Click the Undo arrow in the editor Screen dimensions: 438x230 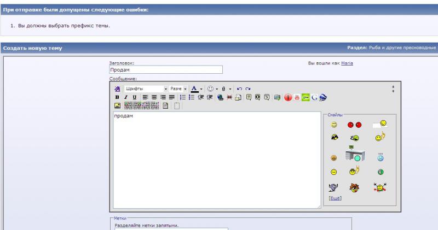pos(239,89)
